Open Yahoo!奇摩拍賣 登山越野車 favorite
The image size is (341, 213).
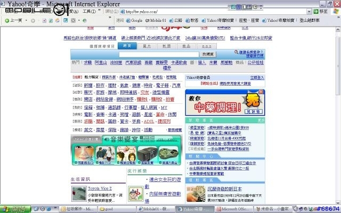pos(291,20)
